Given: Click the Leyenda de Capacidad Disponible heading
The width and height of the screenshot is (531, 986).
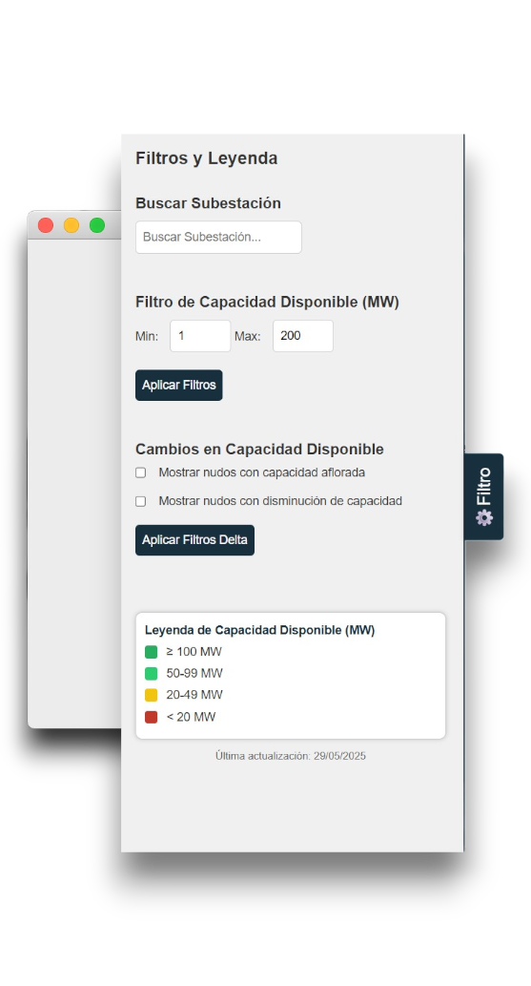Looking at the screenshot, I should click(259, 630).
